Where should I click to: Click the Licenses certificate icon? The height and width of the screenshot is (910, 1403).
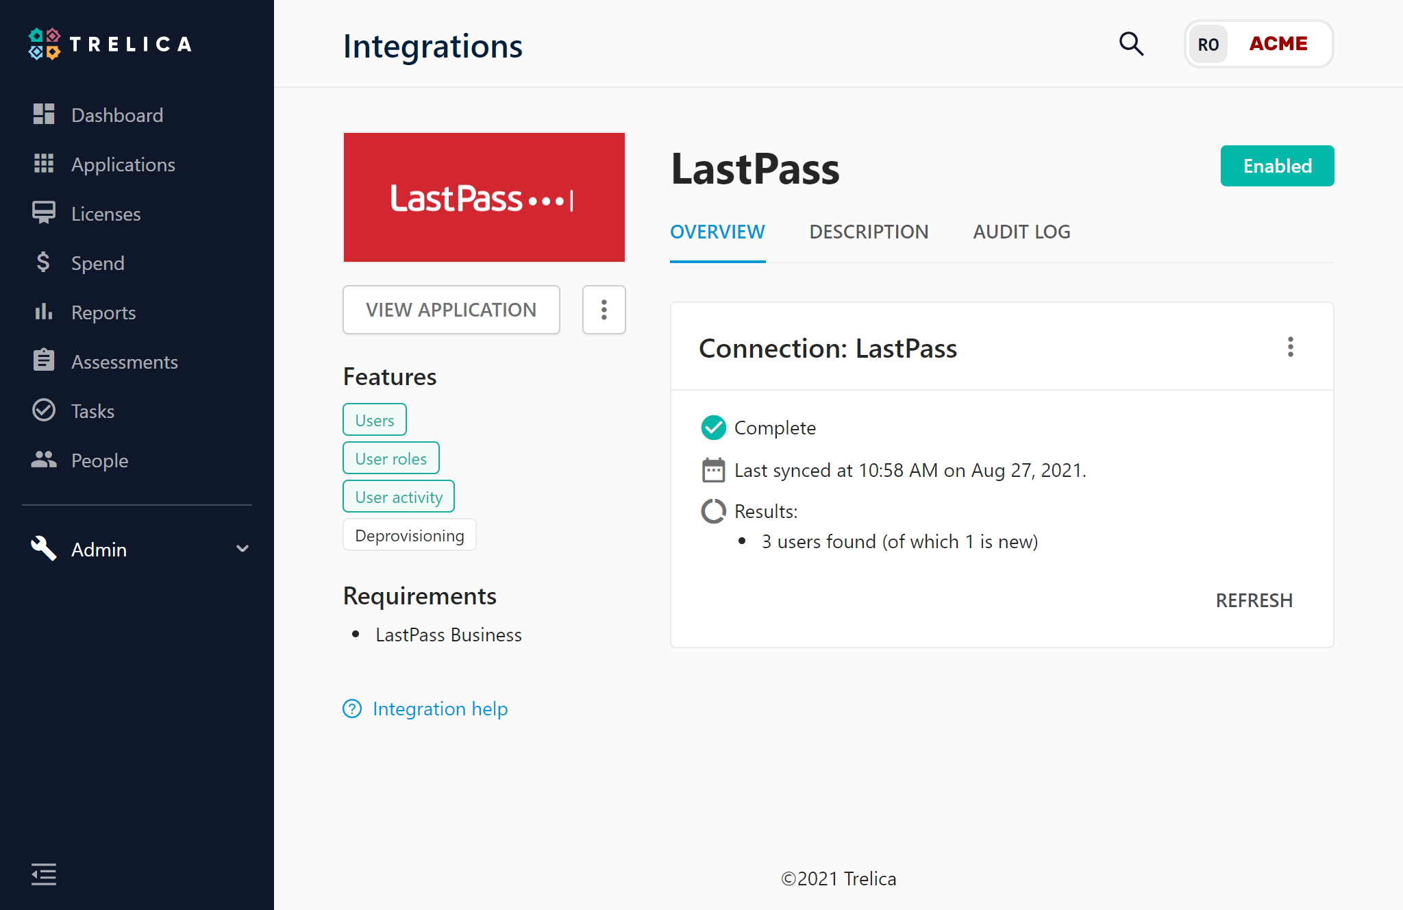click(44, 213)
